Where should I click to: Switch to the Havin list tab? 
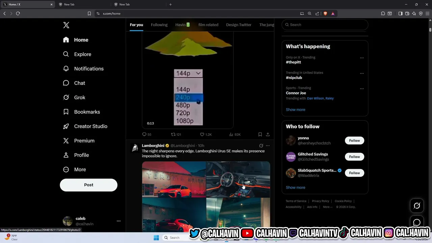pos(183,25)
